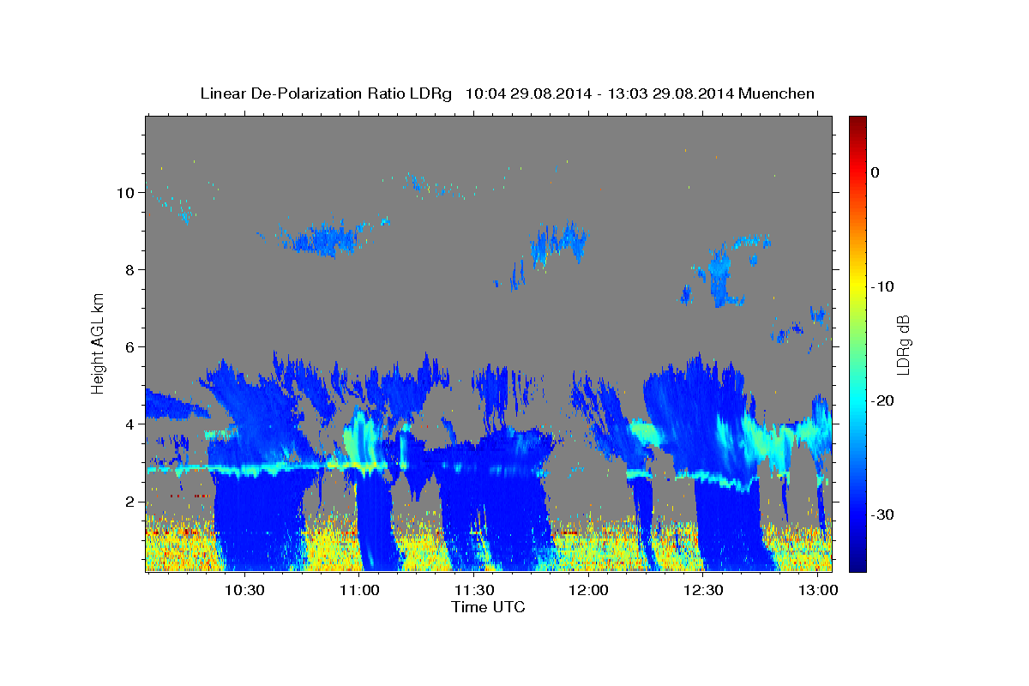Click the colorbar value label '-20'
This screenshot has height=686, width=1029.
[x=882, y=400]
